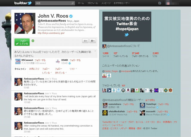Dismiss the suggestion notice with X
Viewport: 191px width, 137px height.
95,51
